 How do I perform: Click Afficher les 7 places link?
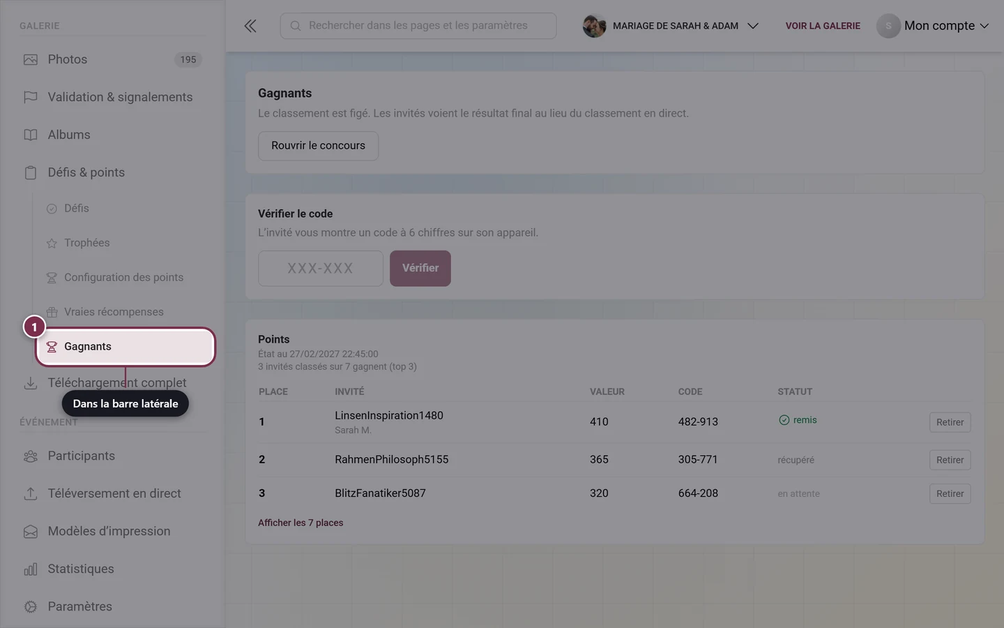301,523
